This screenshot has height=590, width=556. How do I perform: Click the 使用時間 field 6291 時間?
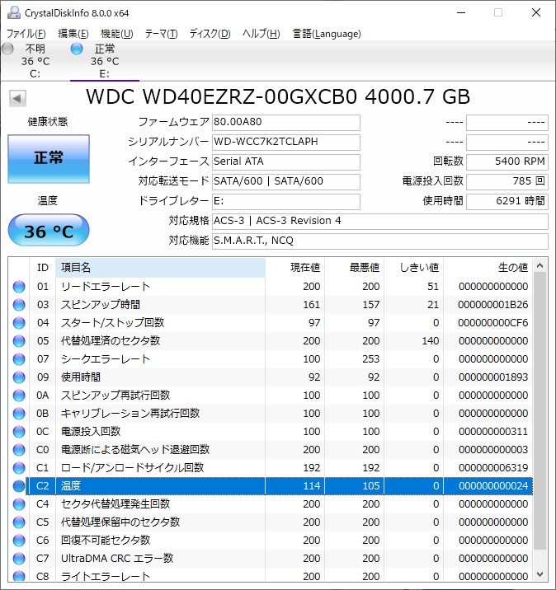[x=507, y=201]
